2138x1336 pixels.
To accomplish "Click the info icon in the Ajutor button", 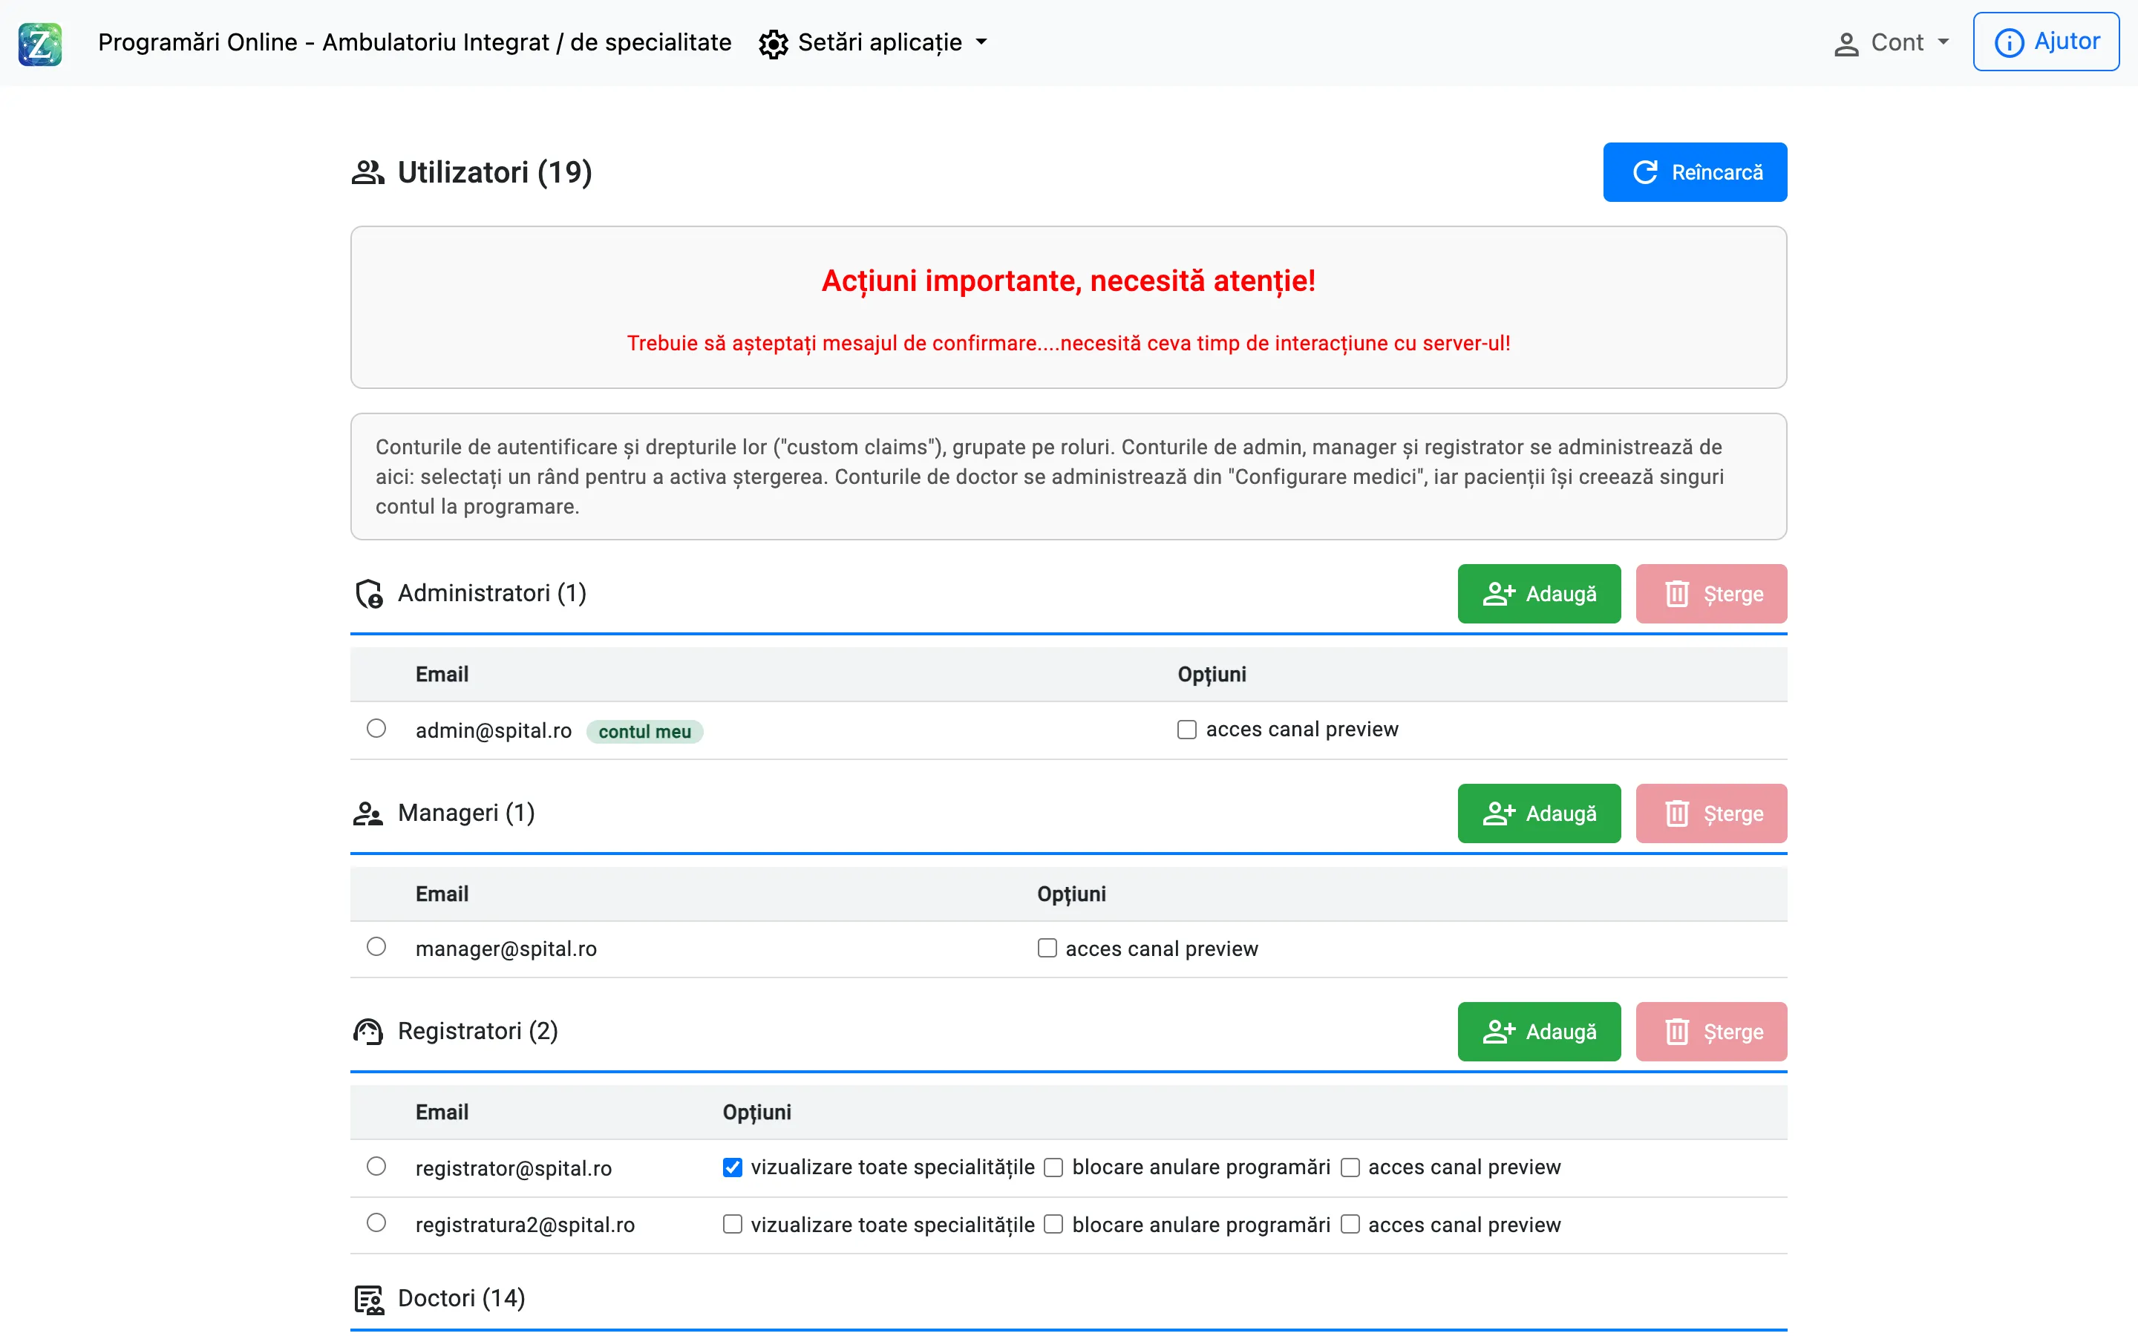I will coord(2009,42).
